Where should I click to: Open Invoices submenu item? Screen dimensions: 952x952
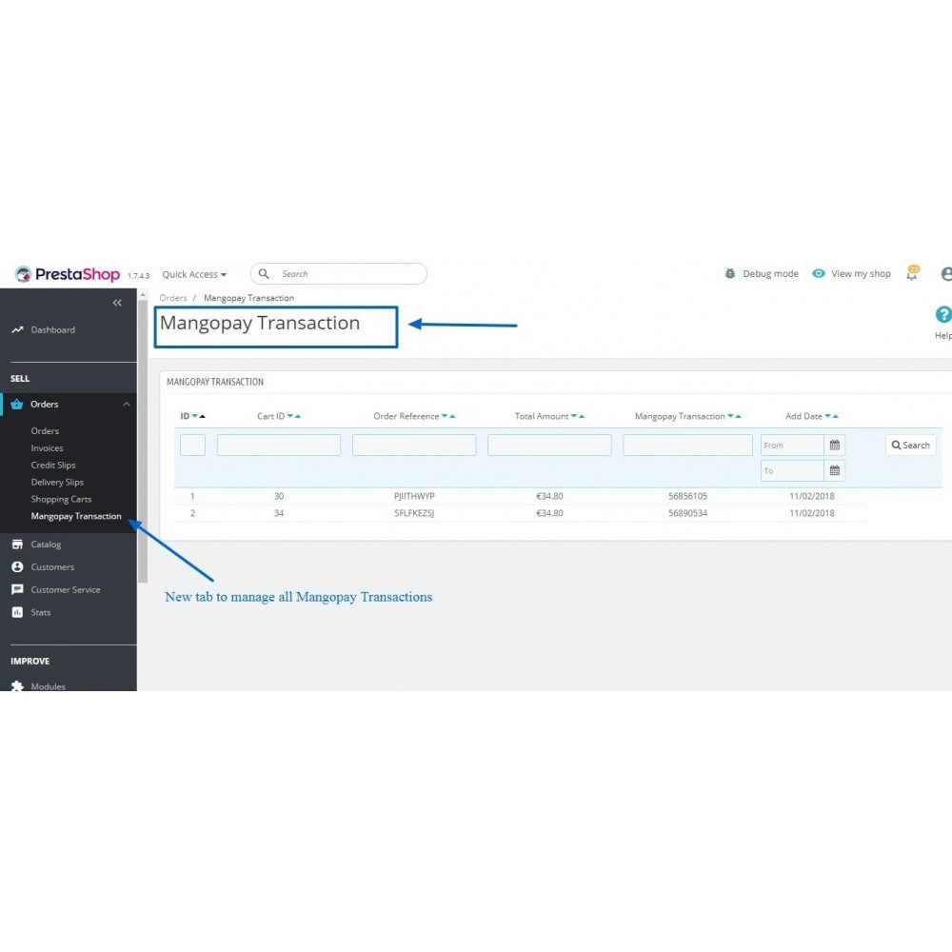(x=47, y=448)
